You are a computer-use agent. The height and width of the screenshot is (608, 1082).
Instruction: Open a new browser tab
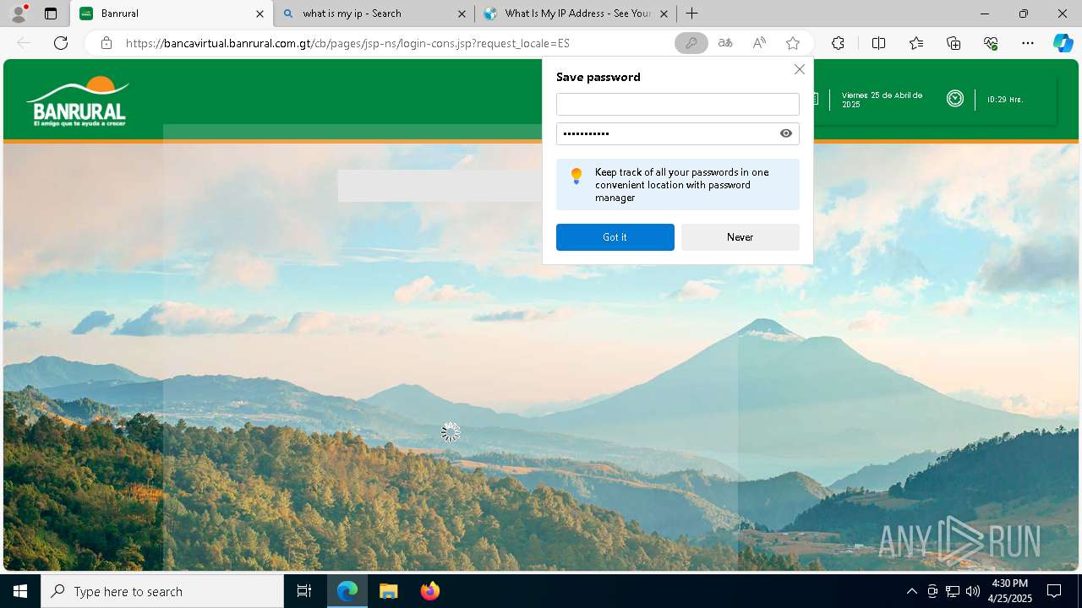(x=692, y=14)
